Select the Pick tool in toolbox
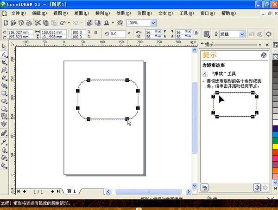Viewport: 278px width, 210px height. 4,47
